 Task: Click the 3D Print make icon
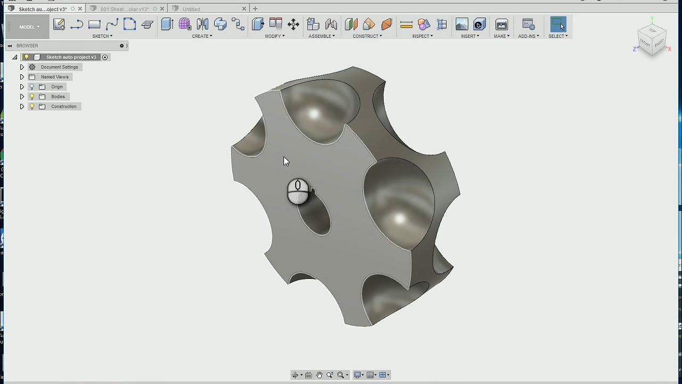(501, 25)
